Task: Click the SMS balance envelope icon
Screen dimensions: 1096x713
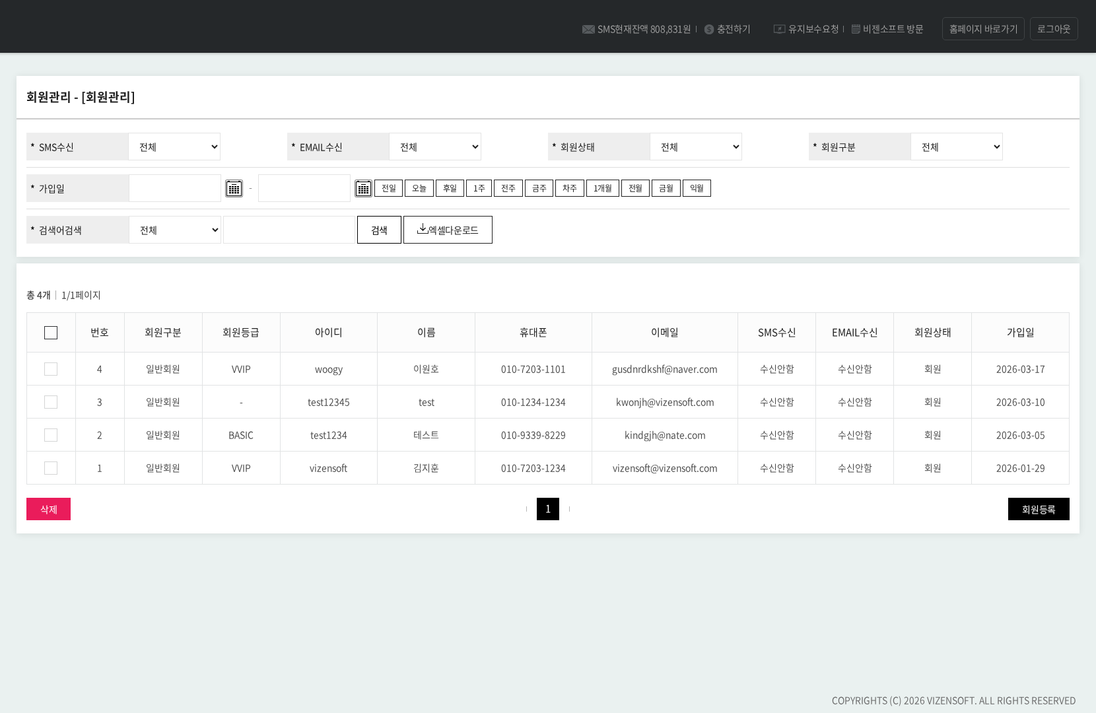Action: [x=588, y=29]
